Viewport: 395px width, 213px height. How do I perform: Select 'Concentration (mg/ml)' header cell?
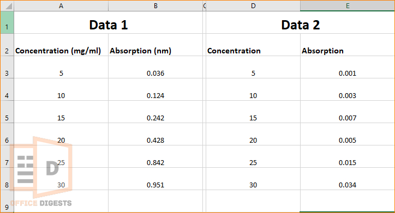click(x=61, y=45)
